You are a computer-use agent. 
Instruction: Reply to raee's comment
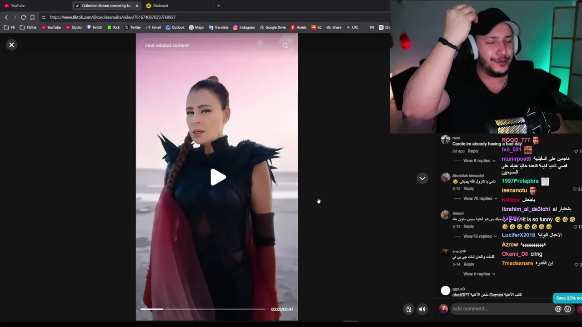point(473,151)
